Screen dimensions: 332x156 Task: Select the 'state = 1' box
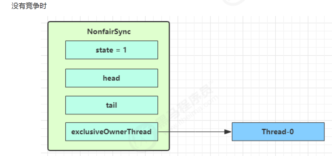click(111, 50)
